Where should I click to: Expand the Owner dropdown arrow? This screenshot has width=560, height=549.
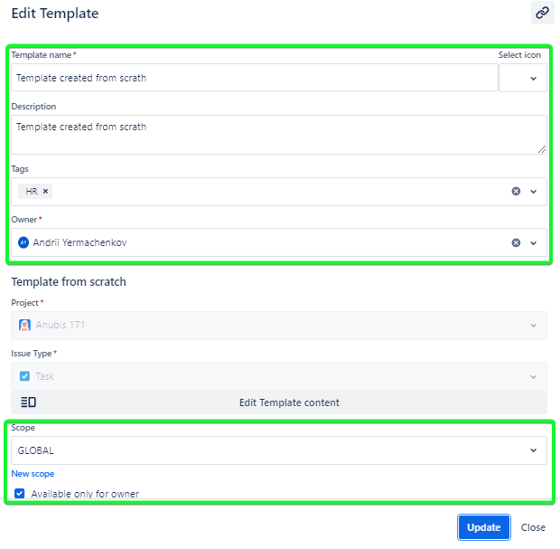(x=533, y=242)
